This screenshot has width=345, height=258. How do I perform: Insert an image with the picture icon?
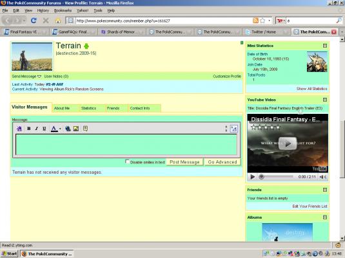[76, 129]
